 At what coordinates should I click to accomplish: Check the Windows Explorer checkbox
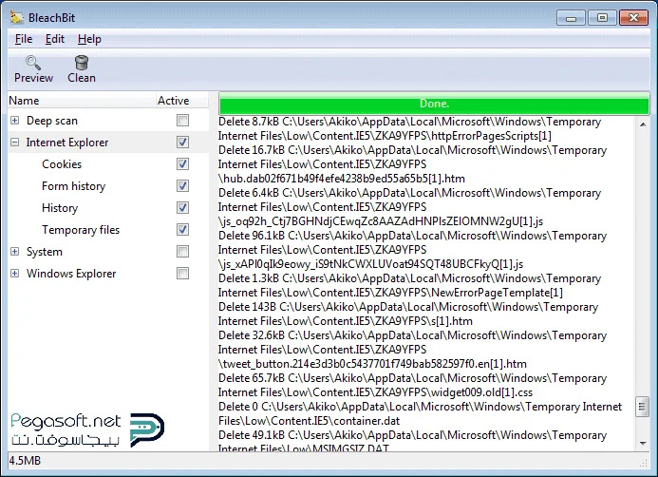point(182,274)
